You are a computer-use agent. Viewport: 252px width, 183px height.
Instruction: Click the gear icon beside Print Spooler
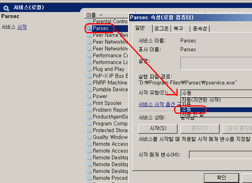(x=88, y=103)
